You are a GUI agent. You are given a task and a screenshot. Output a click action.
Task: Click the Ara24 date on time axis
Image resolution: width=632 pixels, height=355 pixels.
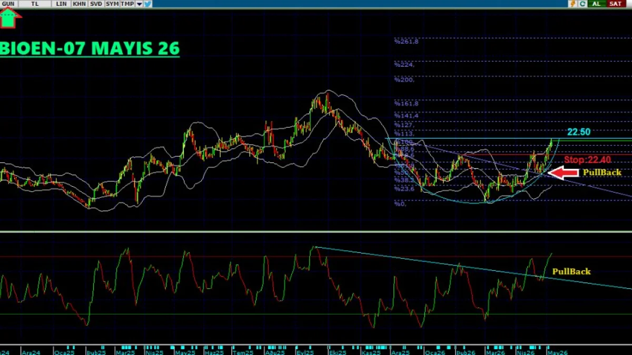pyautogui.click(x=31, y=352)
